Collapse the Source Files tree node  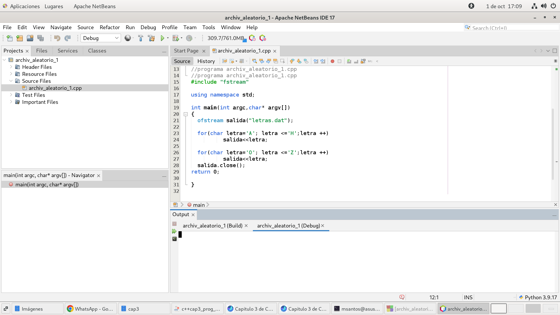point(11,81)
